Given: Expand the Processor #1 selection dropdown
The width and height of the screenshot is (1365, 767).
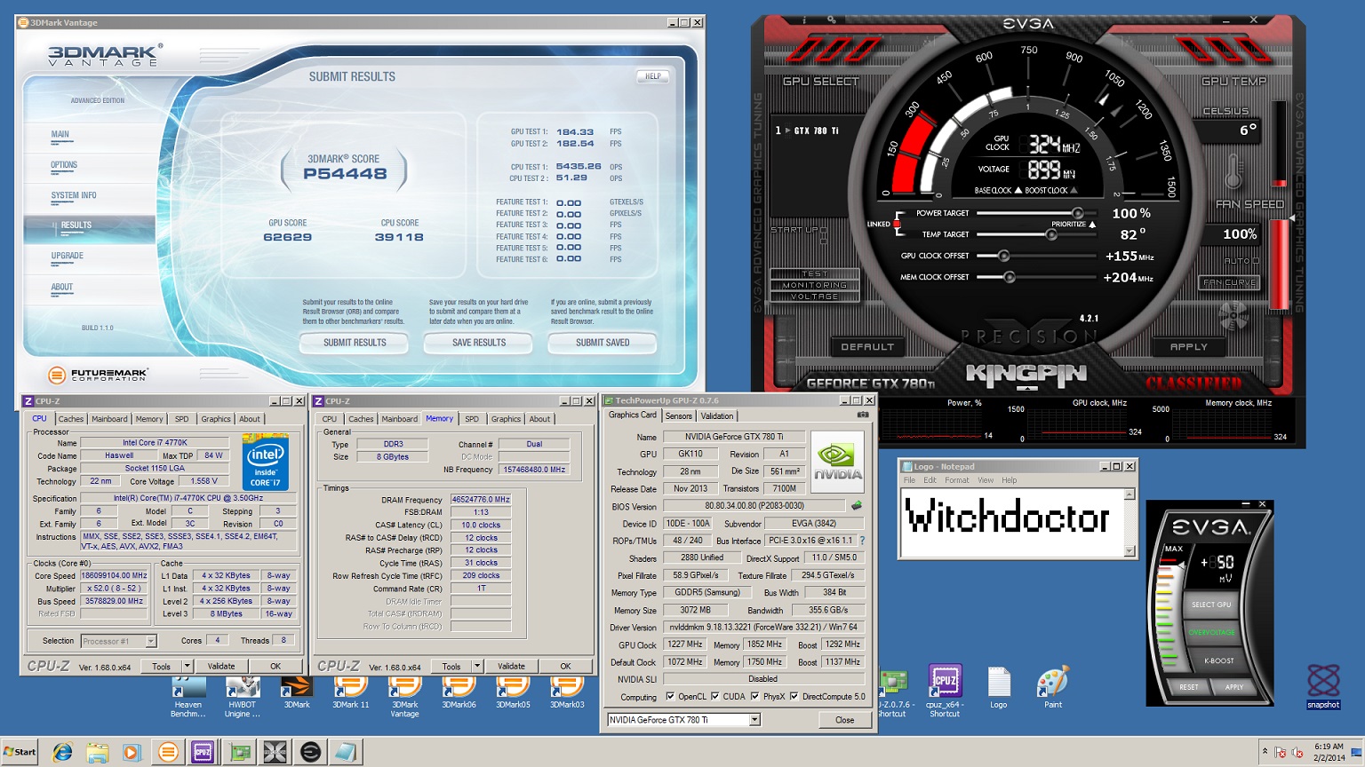Looking at the screenshot, I should (x=150, y=641).
